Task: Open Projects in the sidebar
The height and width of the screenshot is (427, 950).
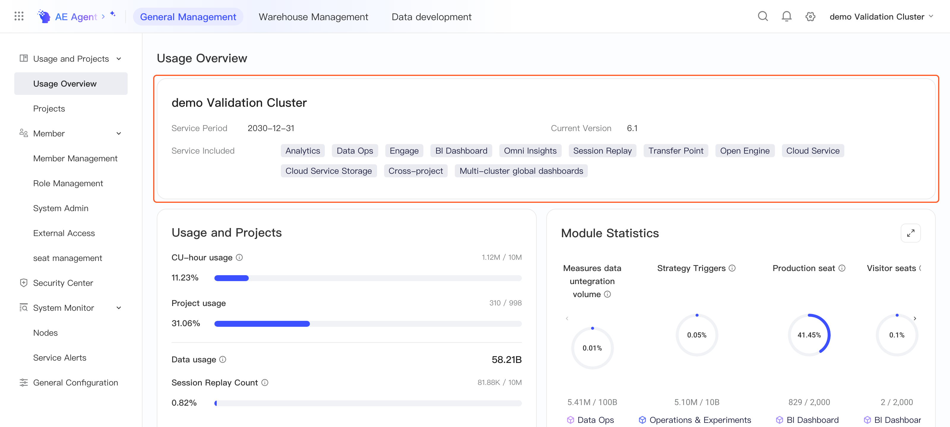Action: coord(49,108)
